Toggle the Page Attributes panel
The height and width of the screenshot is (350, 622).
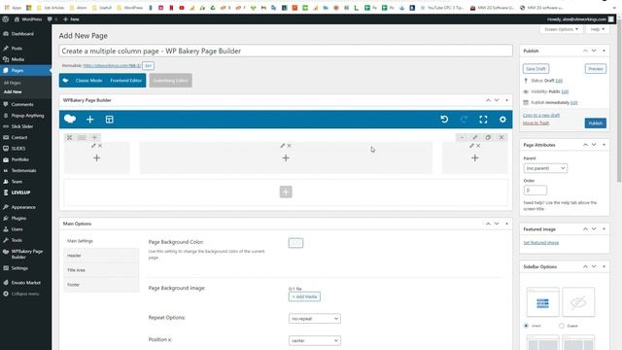604,145
